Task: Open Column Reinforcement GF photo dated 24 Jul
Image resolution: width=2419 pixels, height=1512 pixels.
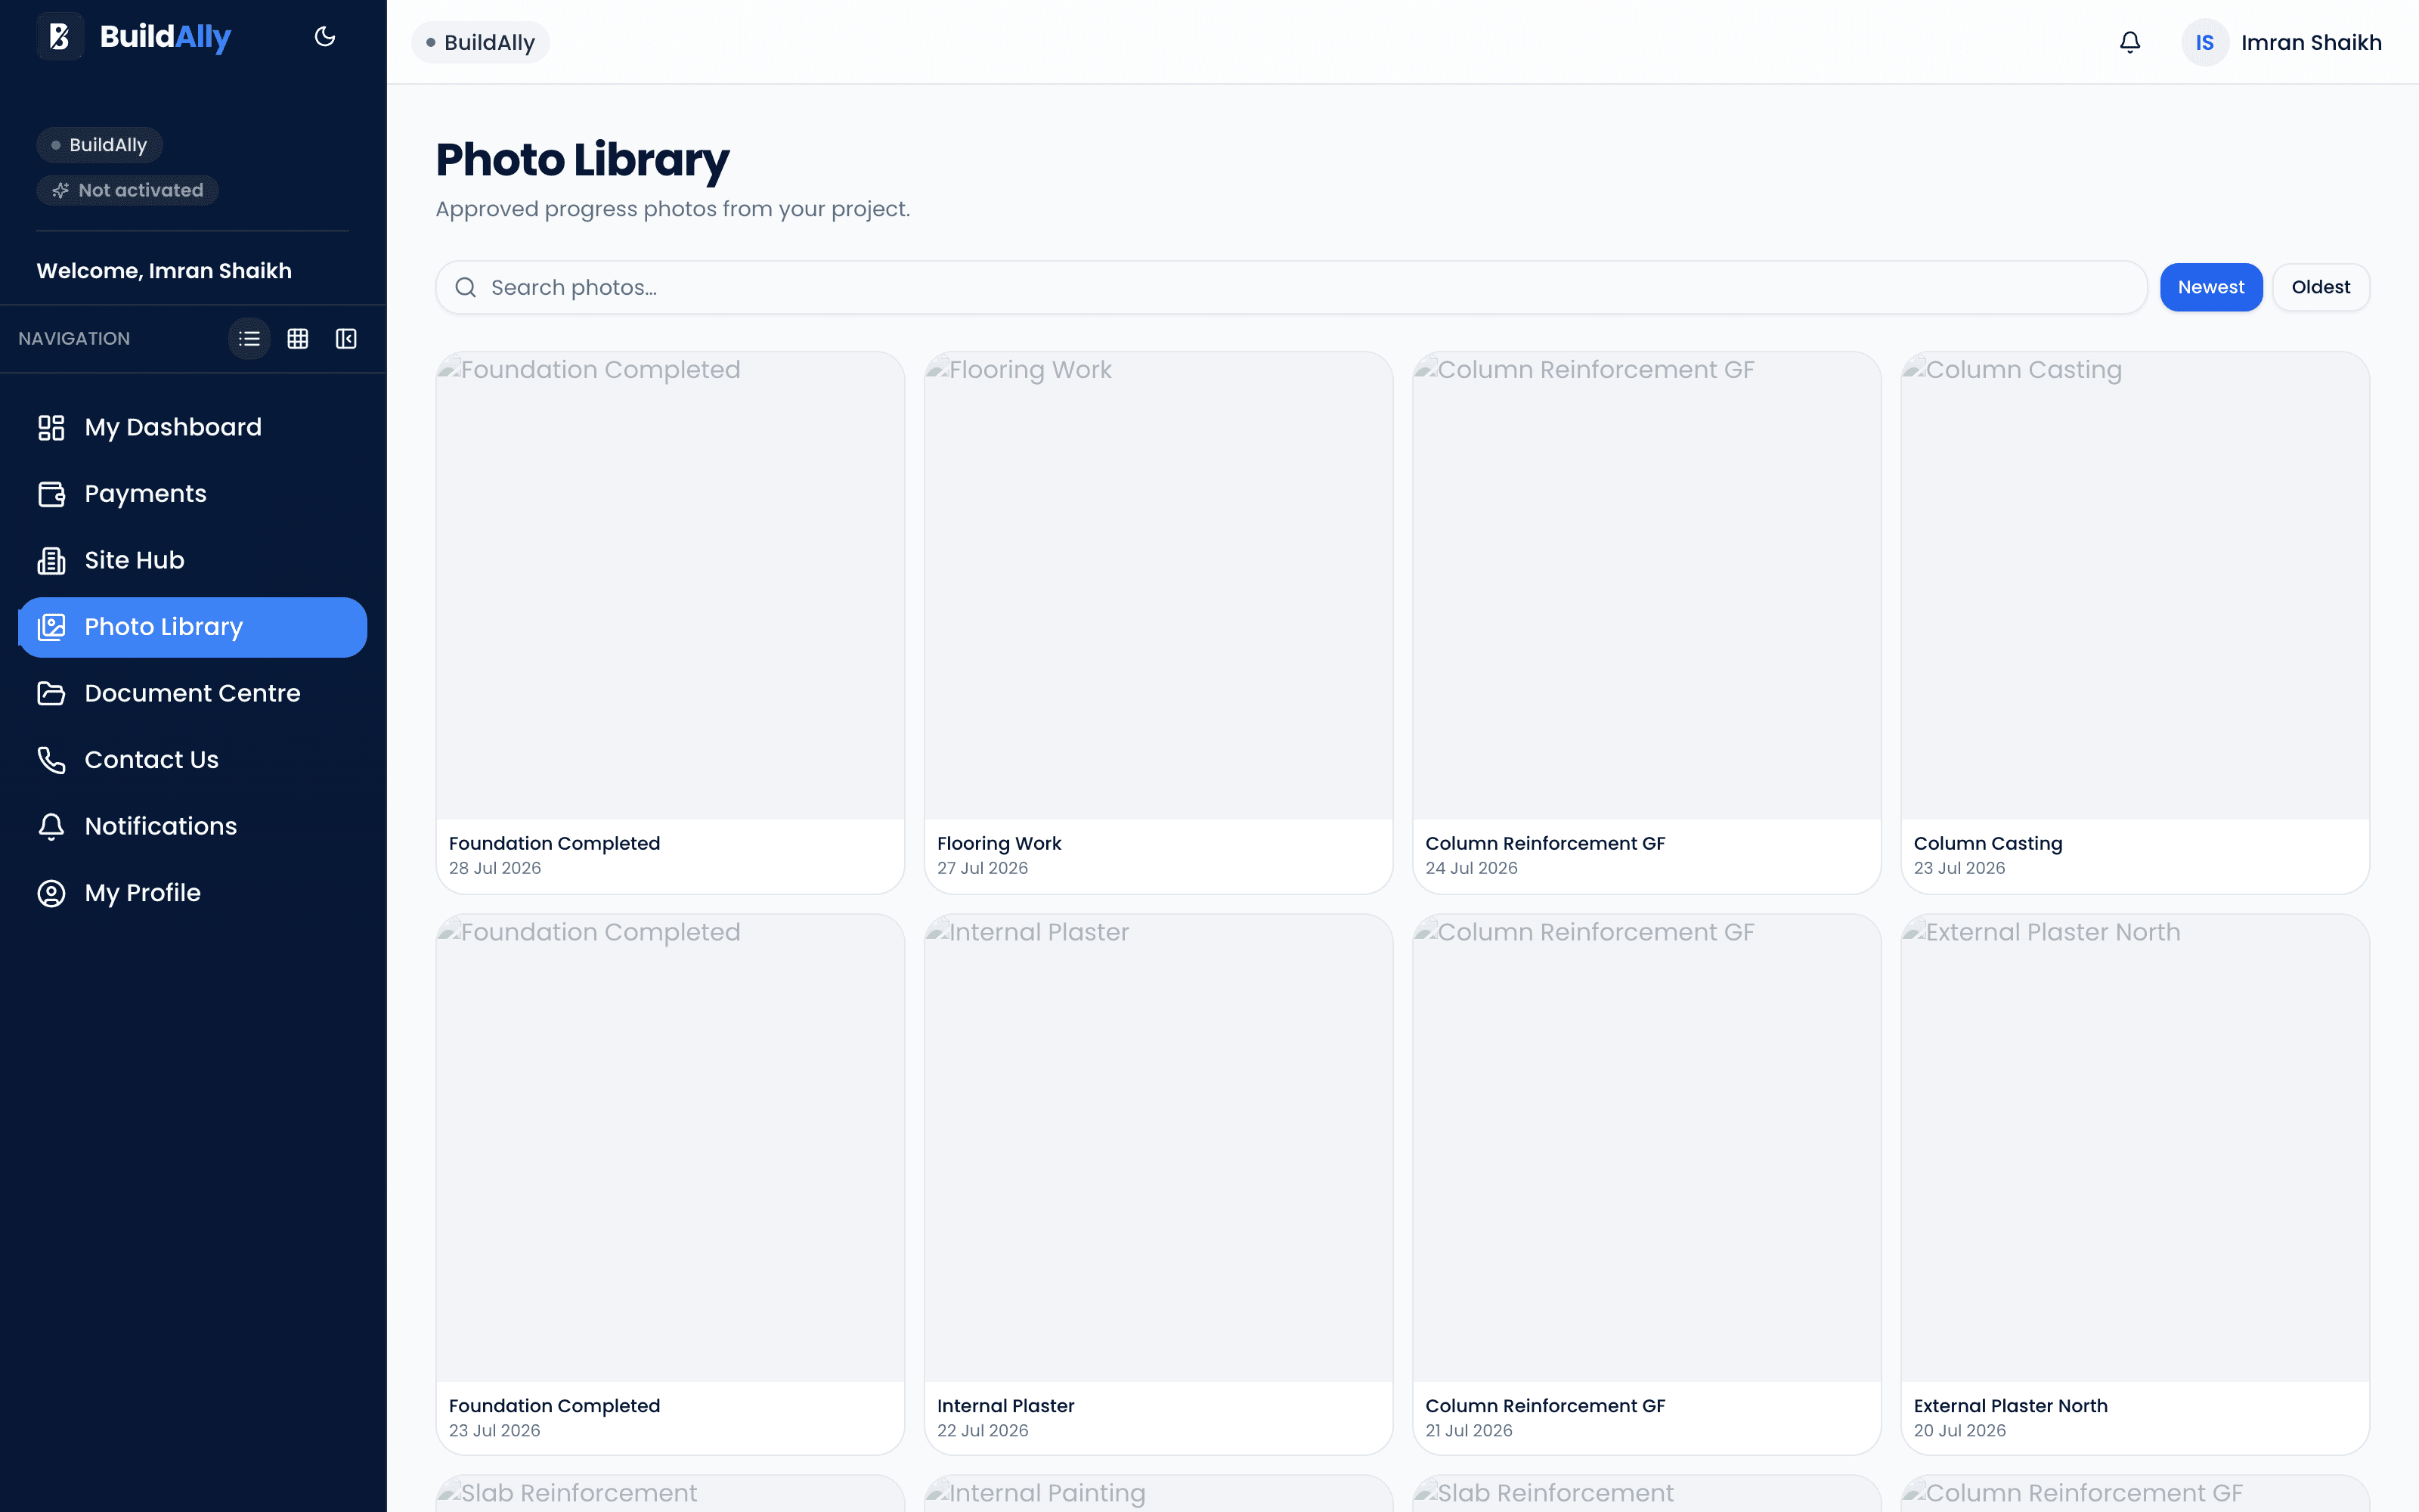Action: [x=1646, y=622]
